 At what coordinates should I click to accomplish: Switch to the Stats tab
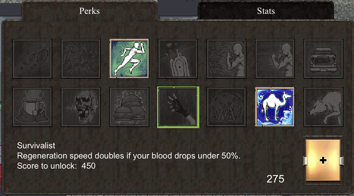tap(266, 11)
